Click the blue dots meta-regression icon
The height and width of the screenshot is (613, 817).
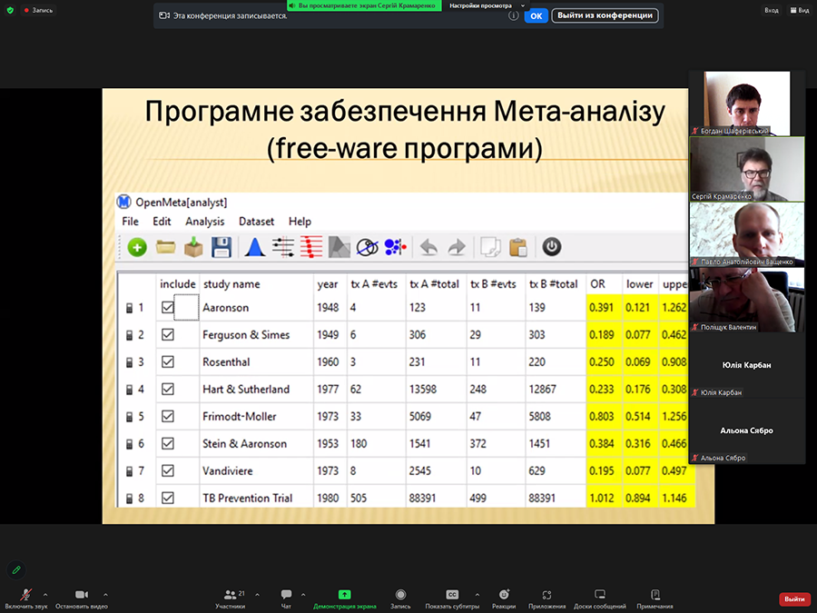396,247
